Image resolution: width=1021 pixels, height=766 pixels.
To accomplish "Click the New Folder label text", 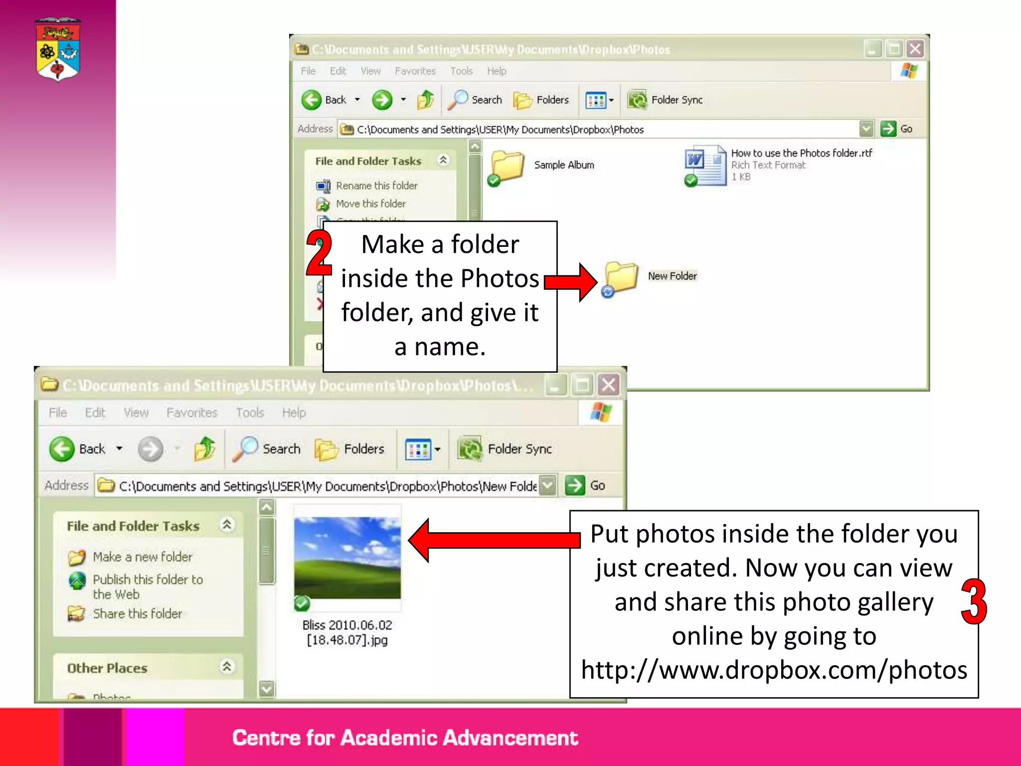I will [x=673, y=276].
